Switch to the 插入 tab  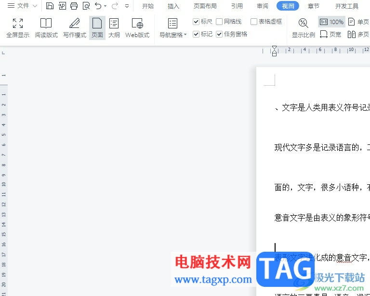pyautogui.click(x=173, y=6)
